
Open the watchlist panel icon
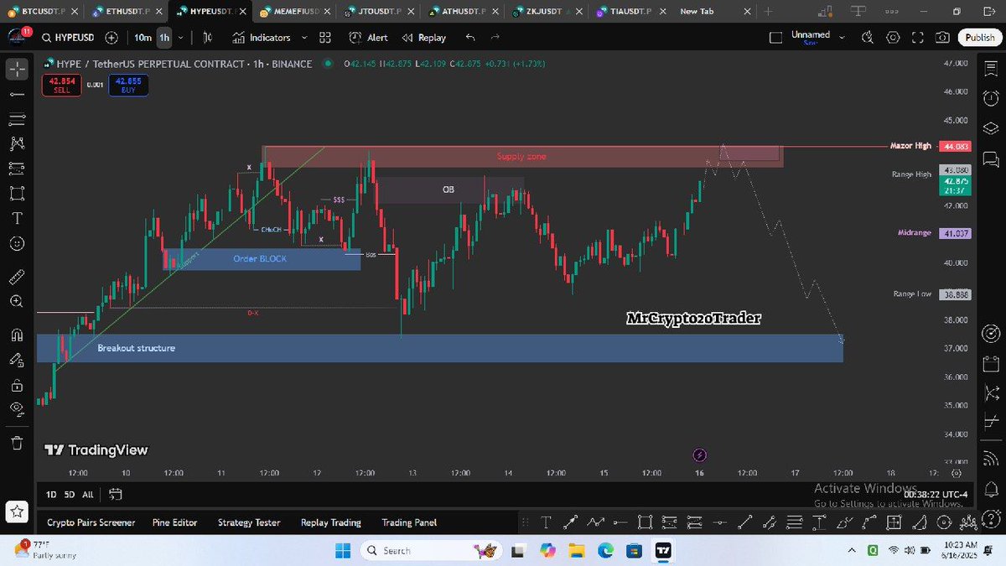[989, 70]
